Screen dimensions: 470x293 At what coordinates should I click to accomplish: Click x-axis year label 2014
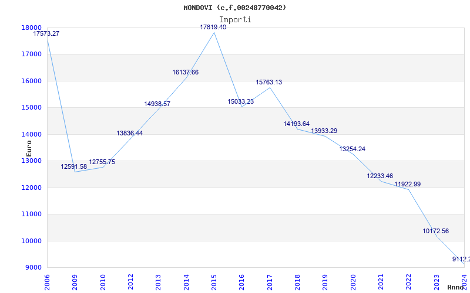(186, 282)
